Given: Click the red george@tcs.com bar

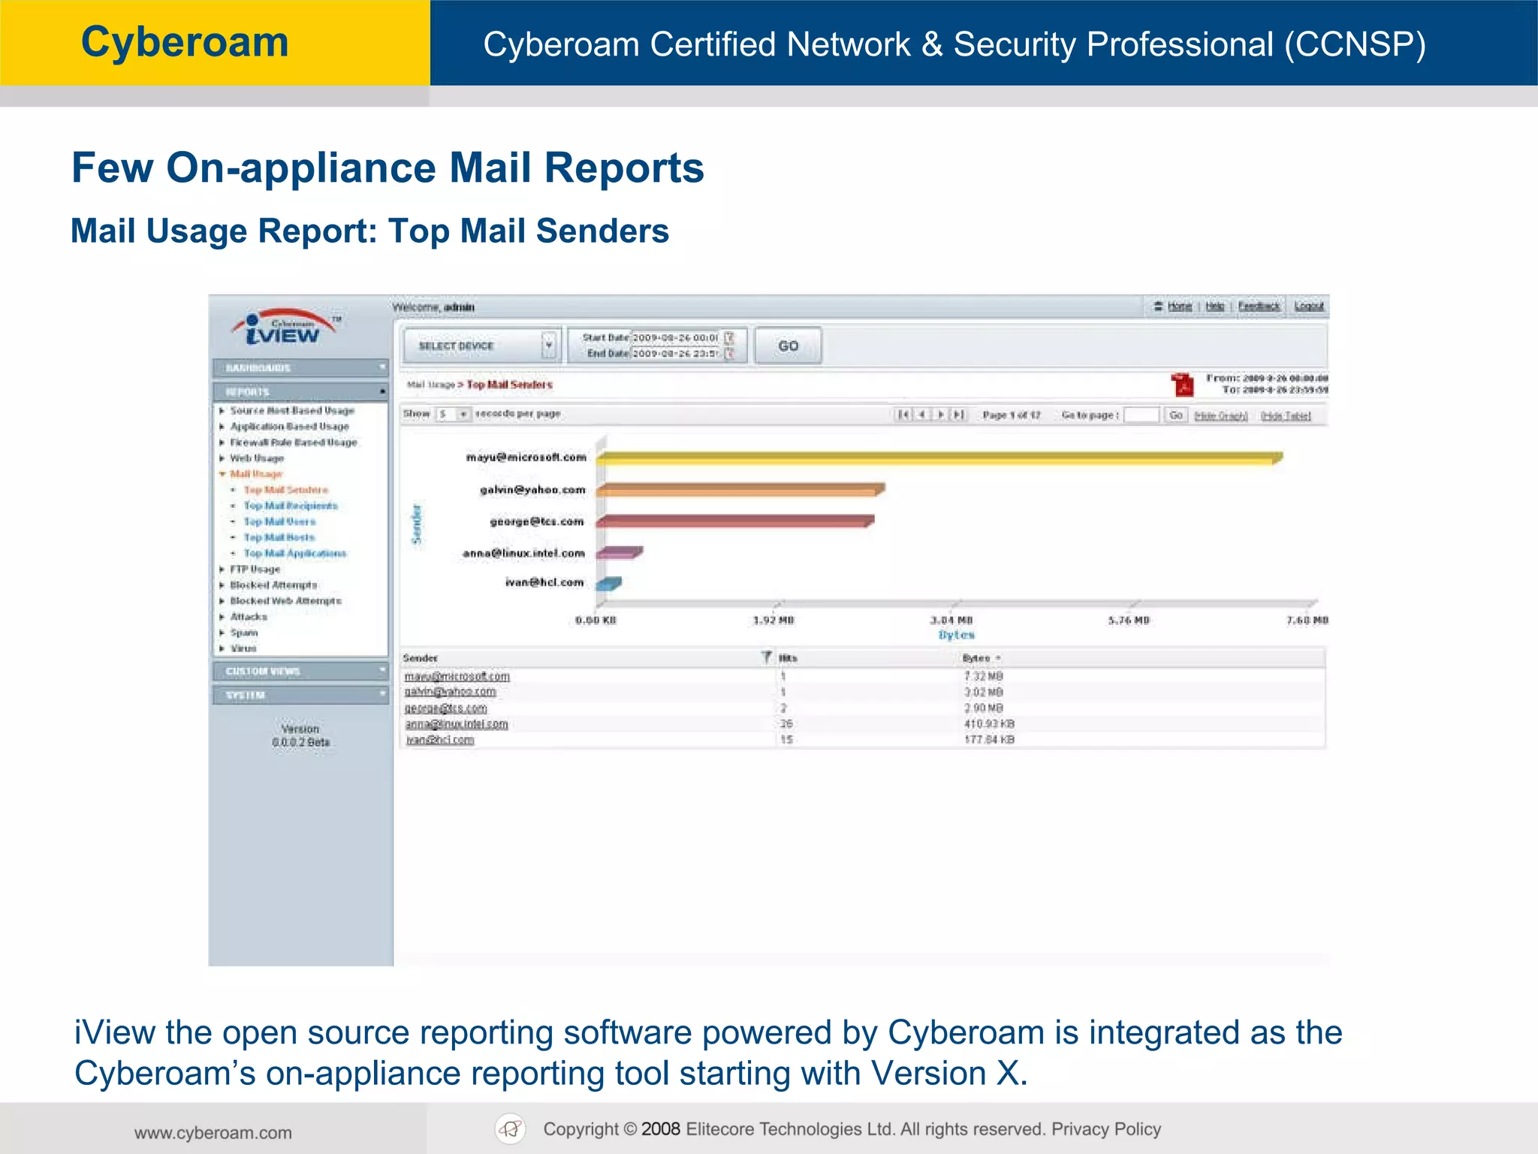Looking at the screenshot, I should pyautogui.click(x=735, y=521).
